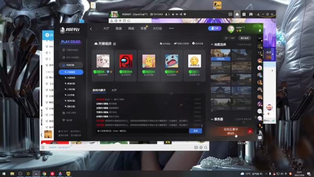Open the Pikachu avatar player card
Screen dimensions: 314x177
pyautogui.click(x=149, y=65)
